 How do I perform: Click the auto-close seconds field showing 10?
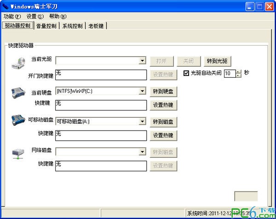coord(230,74)
